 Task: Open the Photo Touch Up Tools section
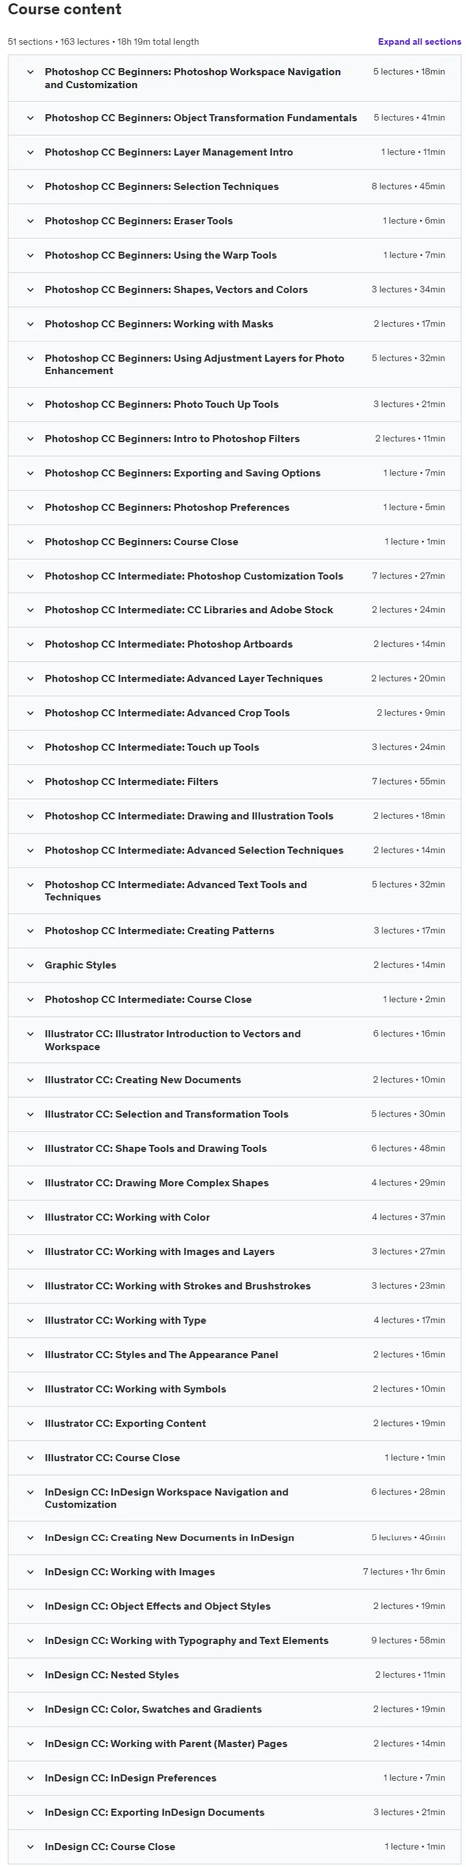click(234, 405)
